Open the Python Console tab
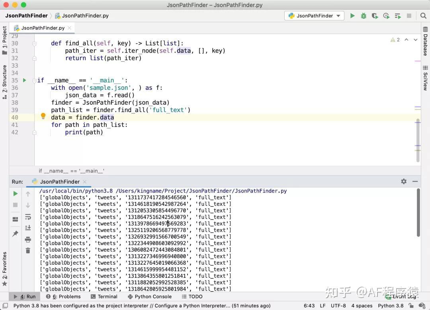Viewport: 430px width, 310px height. 153,296
